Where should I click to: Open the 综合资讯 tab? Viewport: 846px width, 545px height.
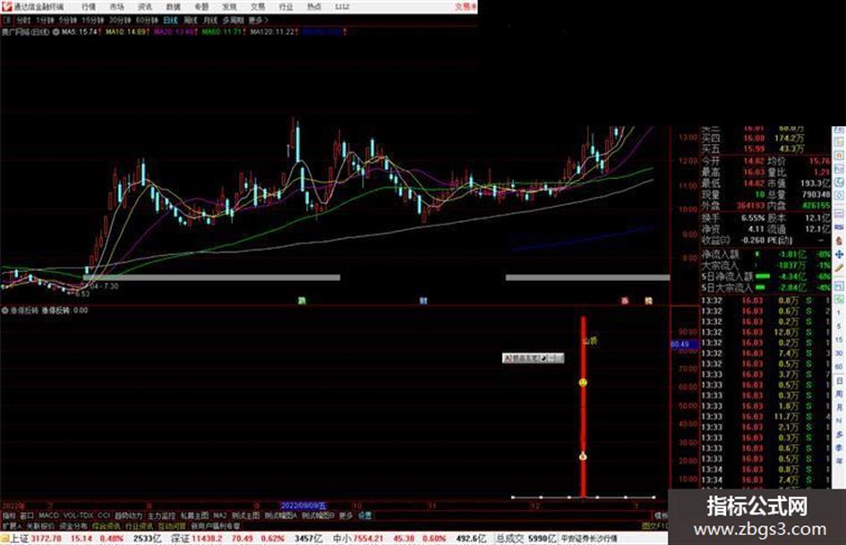click(107, 526)
